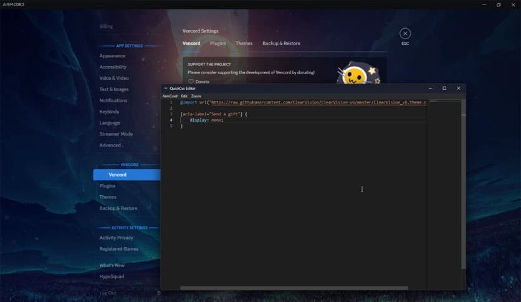This screenshot has width=521, height=302.
Task: Click the Donate heart icon
Action: tap(191, 81)
